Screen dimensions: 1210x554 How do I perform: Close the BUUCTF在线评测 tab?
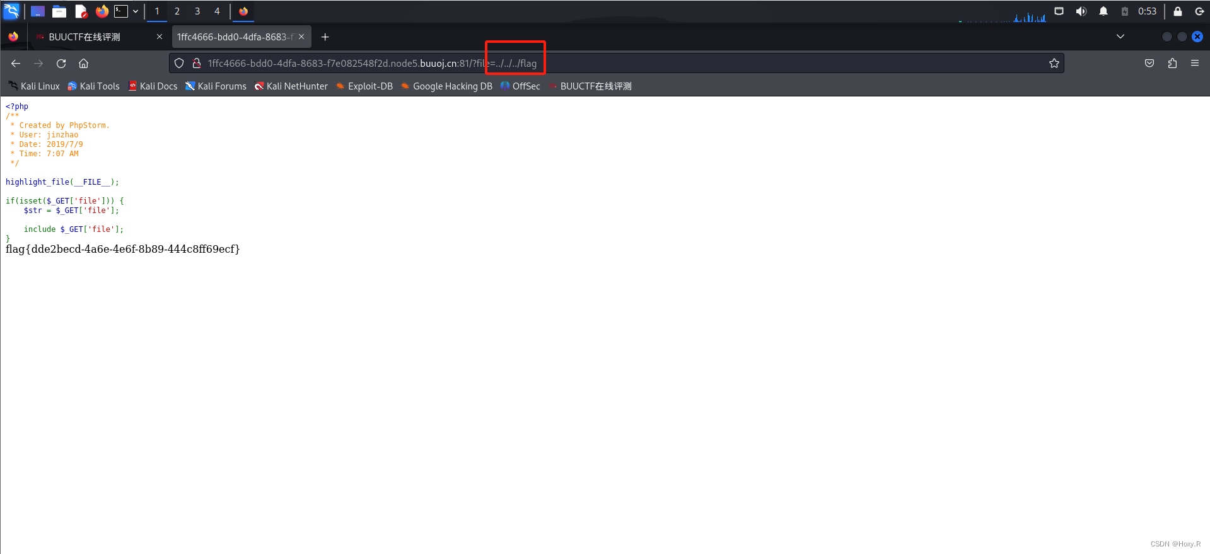[160, 37]
